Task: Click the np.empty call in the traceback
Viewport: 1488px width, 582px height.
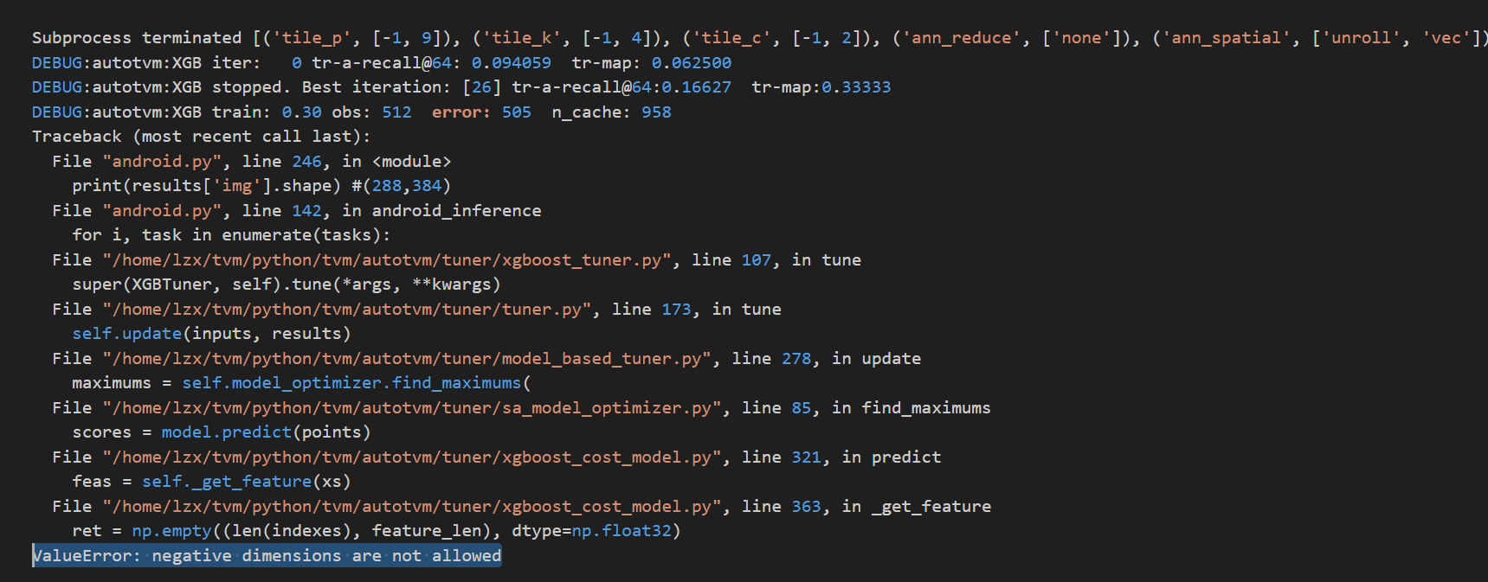Action: click(171, 531)
